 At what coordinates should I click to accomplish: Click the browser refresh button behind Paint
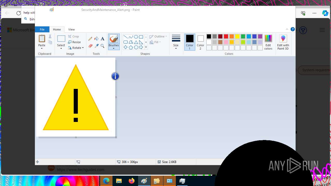click(x=18, y=13)
